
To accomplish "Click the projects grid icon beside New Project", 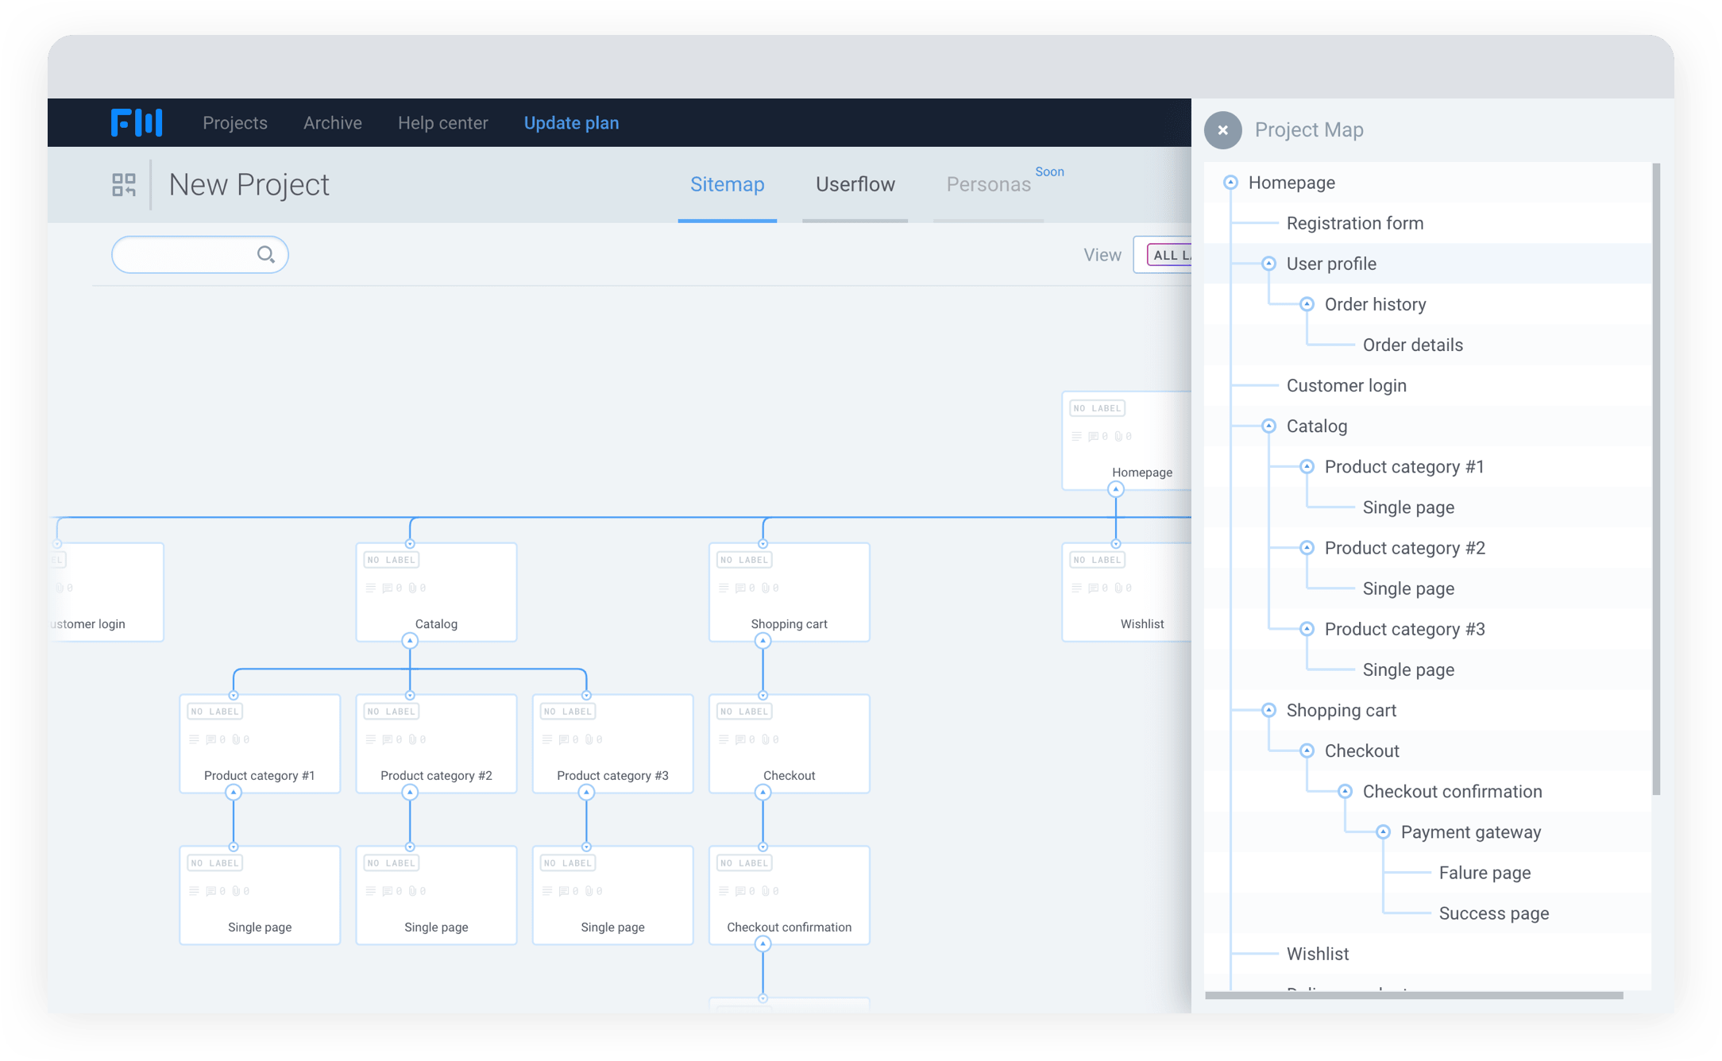I will tap(124, 185).
